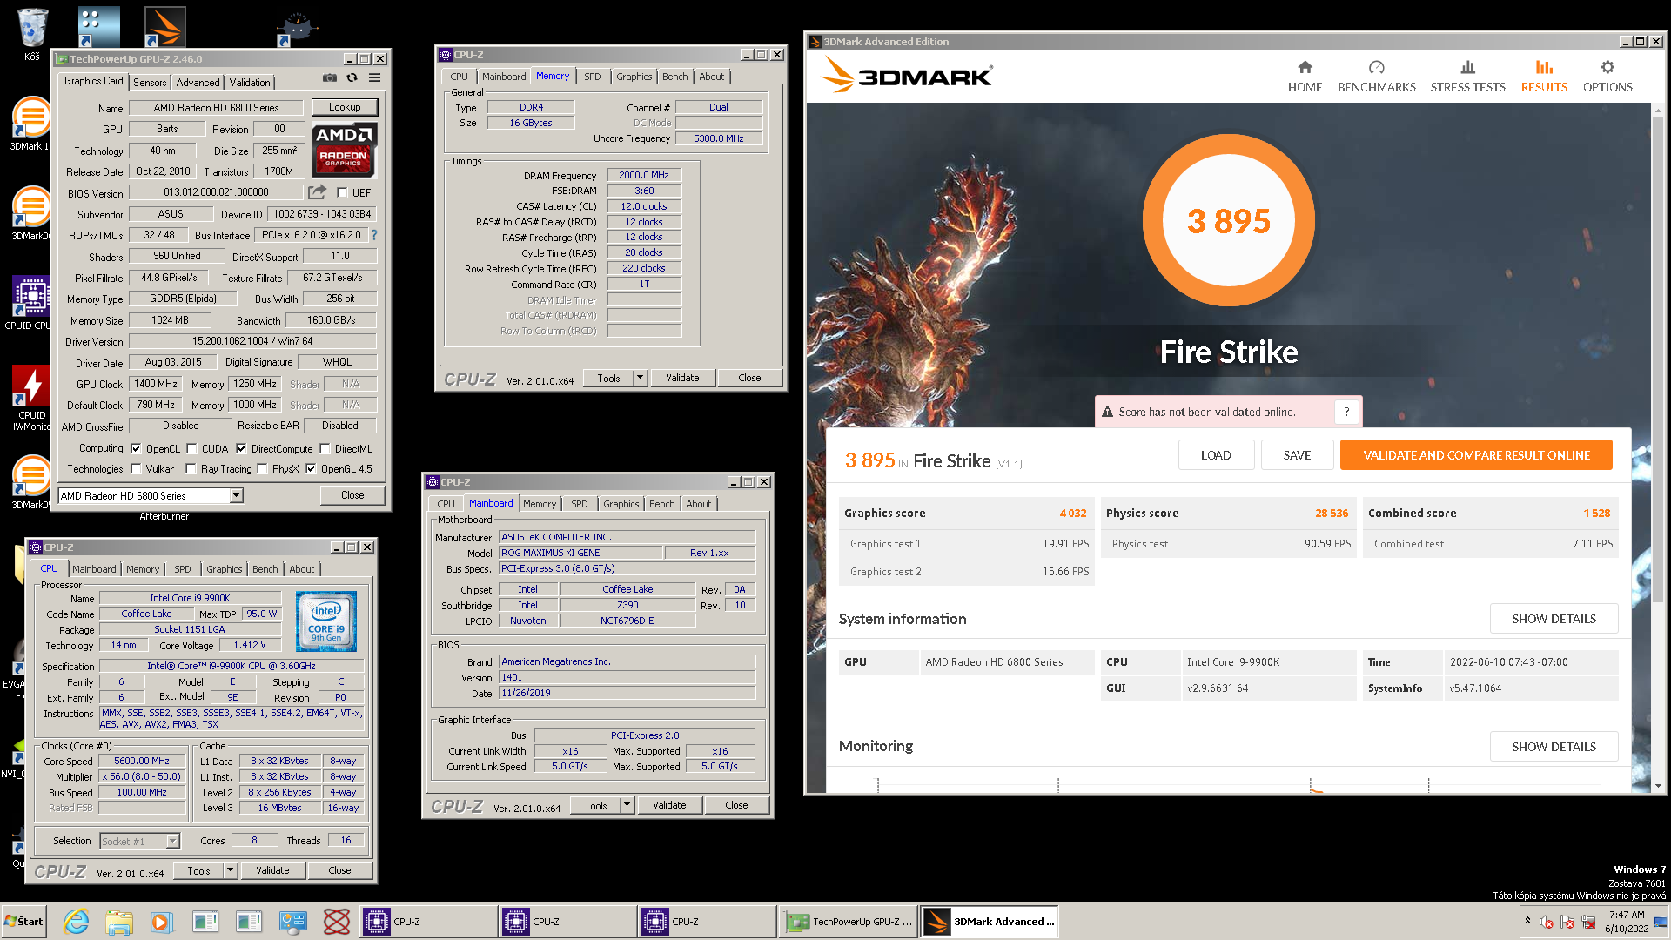Click Show Details for System information
1671x940 pixels.
point(1554,619)
